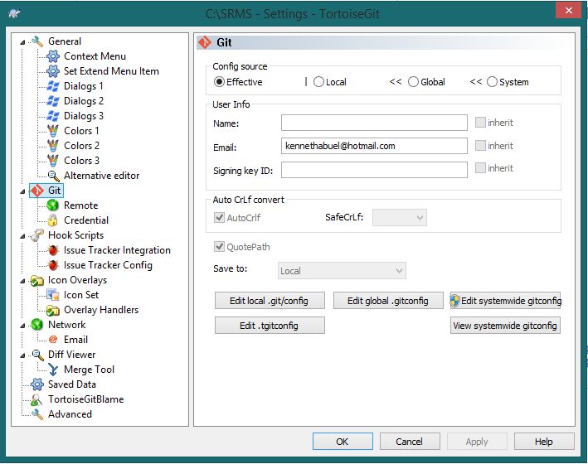Click the Alternative editor magnifier icon
The height and width of the screenshot is (464, 588).
[53, 176]
